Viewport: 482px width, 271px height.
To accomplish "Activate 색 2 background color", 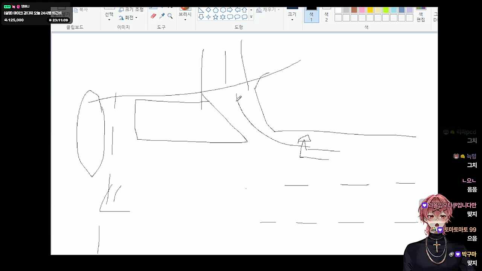I will 326,15.
